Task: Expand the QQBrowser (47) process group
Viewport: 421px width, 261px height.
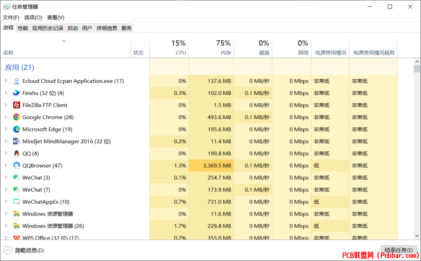Action: click(x=6, y=165)
